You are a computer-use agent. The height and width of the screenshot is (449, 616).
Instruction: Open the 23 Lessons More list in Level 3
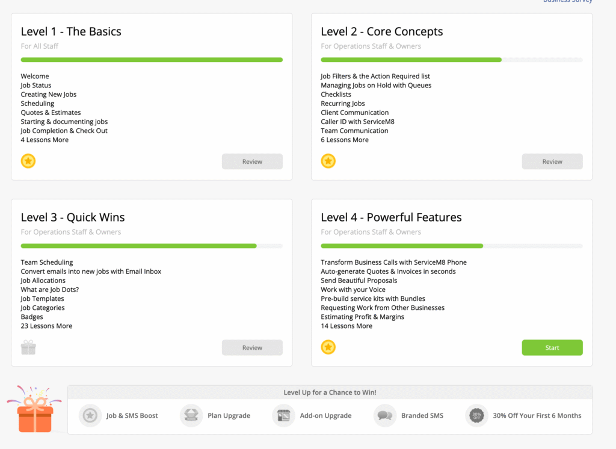pyautogui.click(x=46, y=326)
